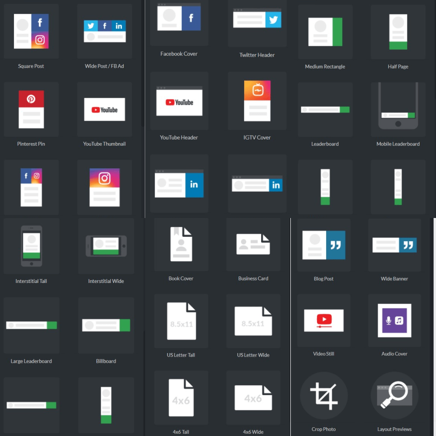The height and width of the screenshot is (436, 436).
Task: Click the unlabeled Instagram-only template icon
Action: pos(105,187)
